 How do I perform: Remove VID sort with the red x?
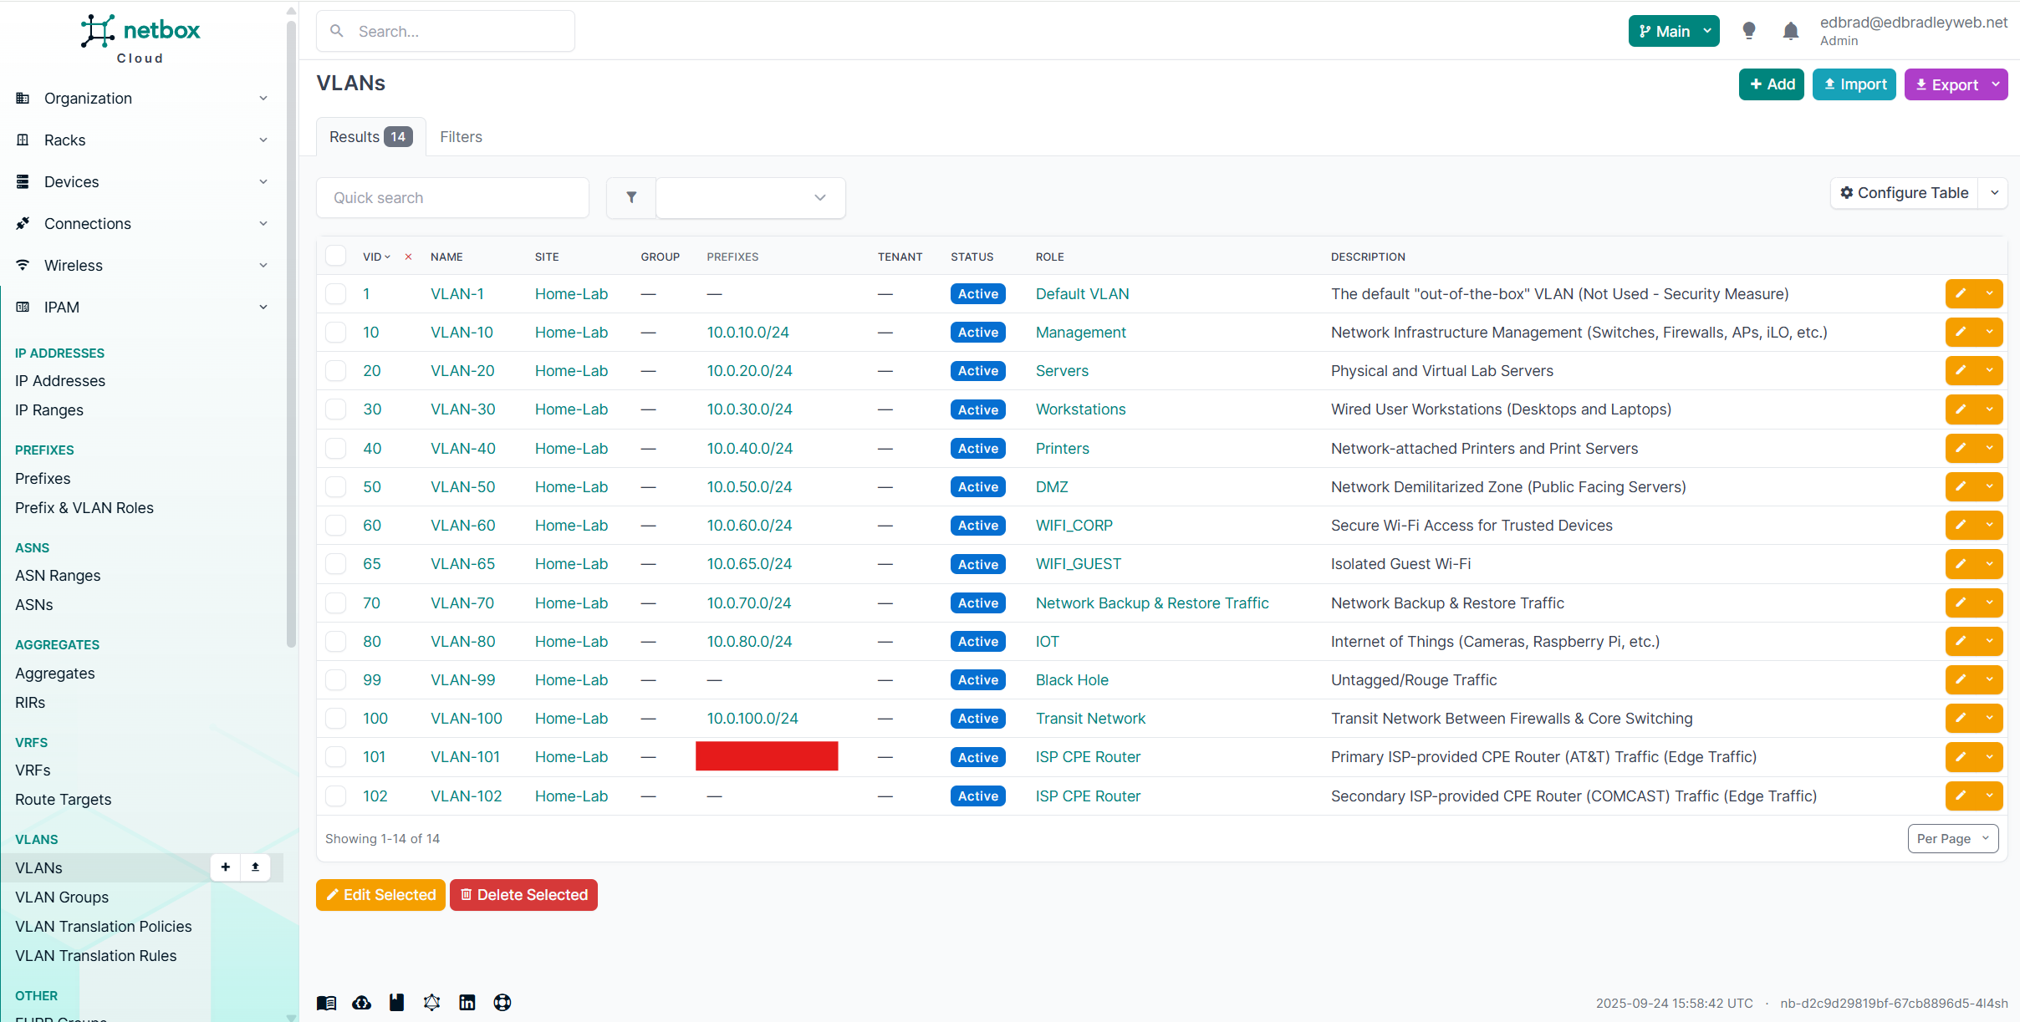pyautogui.click(x=408, y=257)
